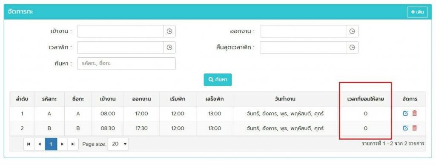Sort by ออกงาน column header
Viewport: 436px width, 165px height.
tap(141, 99)
